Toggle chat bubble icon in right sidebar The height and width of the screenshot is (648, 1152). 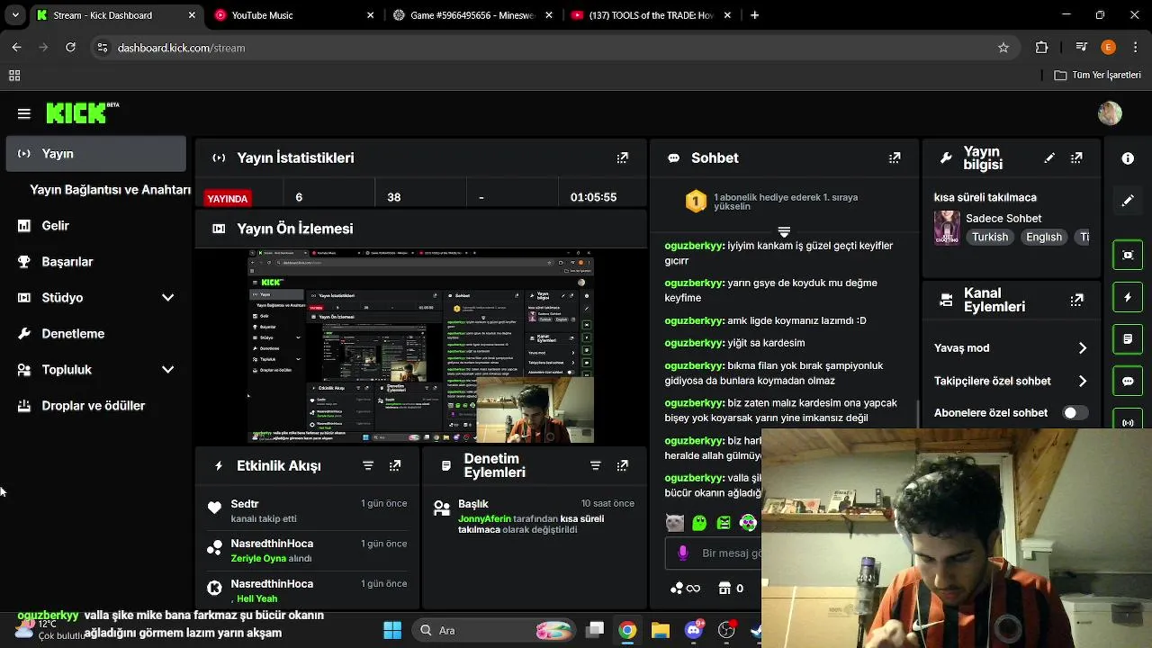coord(1128,382)
